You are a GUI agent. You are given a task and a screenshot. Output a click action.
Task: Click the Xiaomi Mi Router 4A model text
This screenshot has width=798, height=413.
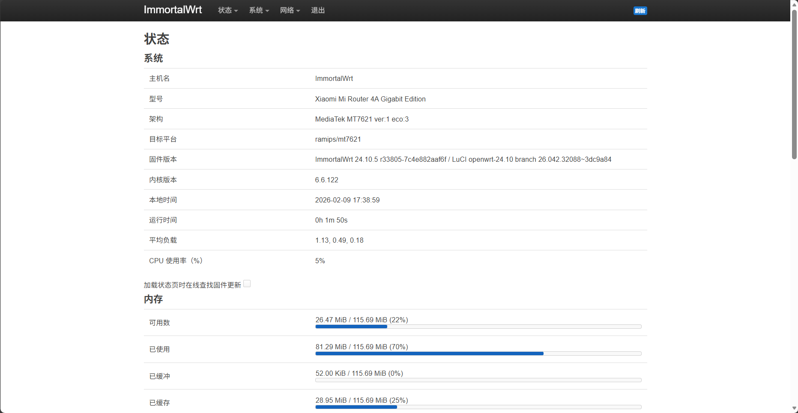[x=370, y=99]
